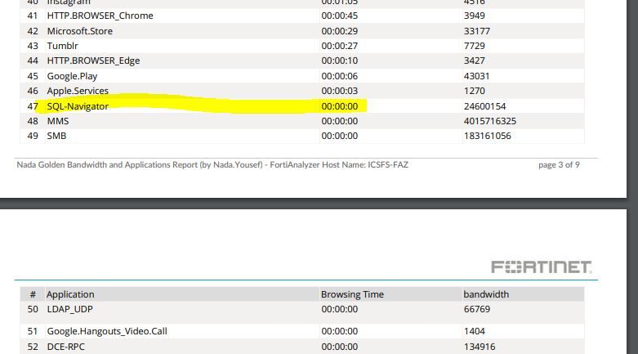This screenshot has width=638, height=354.
Task: Select bandwidth value 66769 for LDAP_UDP
Action: (x=477, y=309)
